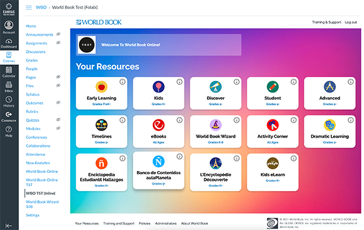
Task: Open Grades in course navigation
Action: tap(32, 61)
